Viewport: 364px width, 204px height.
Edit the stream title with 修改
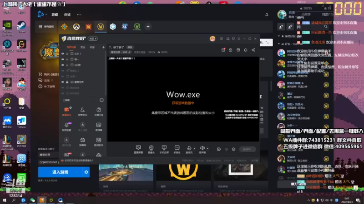click(x=130, y=47)
